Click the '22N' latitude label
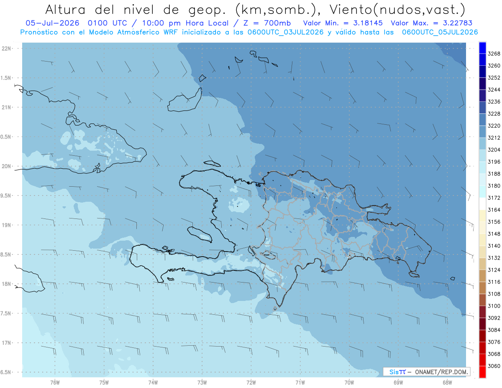 [7, 48]
